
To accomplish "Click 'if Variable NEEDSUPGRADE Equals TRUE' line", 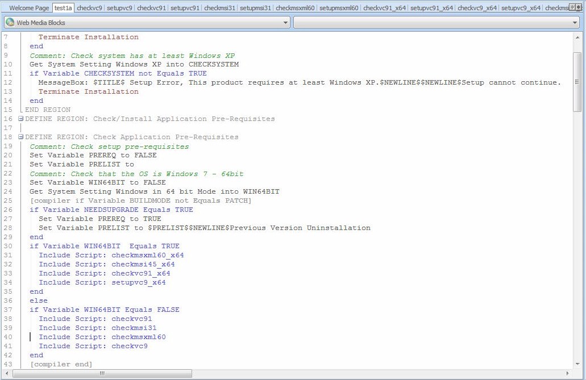I will [111, 210].
